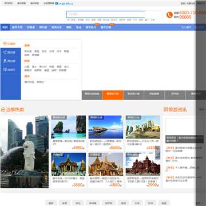
Task: Click 法国 under 欧美 destinations
Action: coord(27,67)
